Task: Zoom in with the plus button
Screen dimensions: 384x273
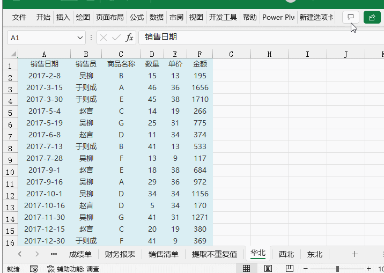Action: coord(368,269)
